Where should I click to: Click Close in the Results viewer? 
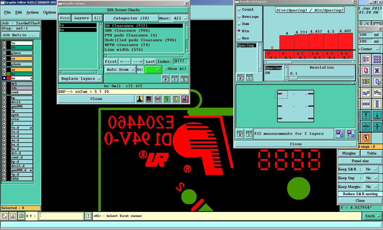[96, 99]
